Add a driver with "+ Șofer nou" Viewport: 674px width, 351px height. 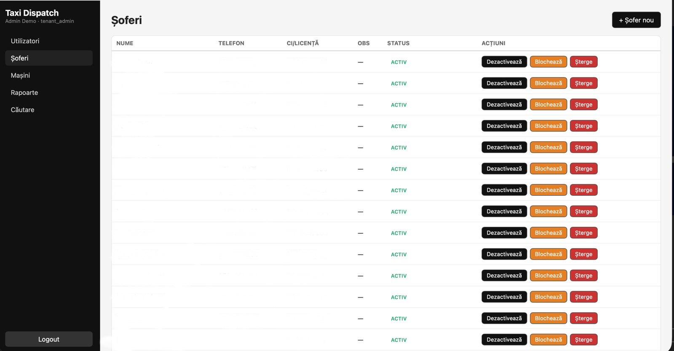[636, 20]
